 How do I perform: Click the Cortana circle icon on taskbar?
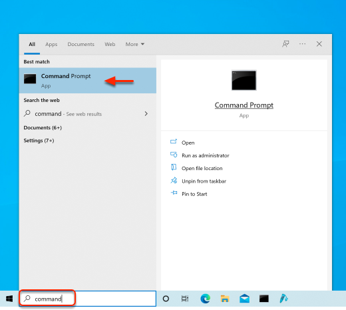coord(166,299)
